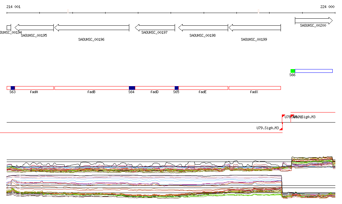Select the SAOUHSC_00195 gene arrow

coord(34,28)
